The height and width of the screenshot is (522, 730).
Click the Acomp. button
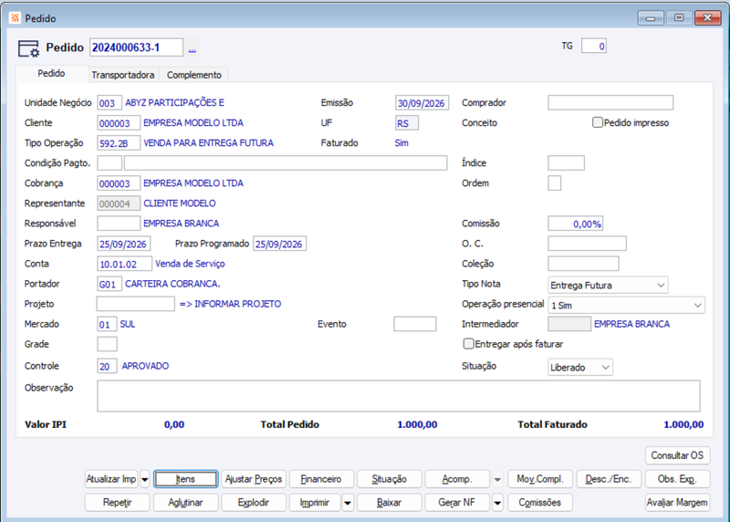click(457, 479)
